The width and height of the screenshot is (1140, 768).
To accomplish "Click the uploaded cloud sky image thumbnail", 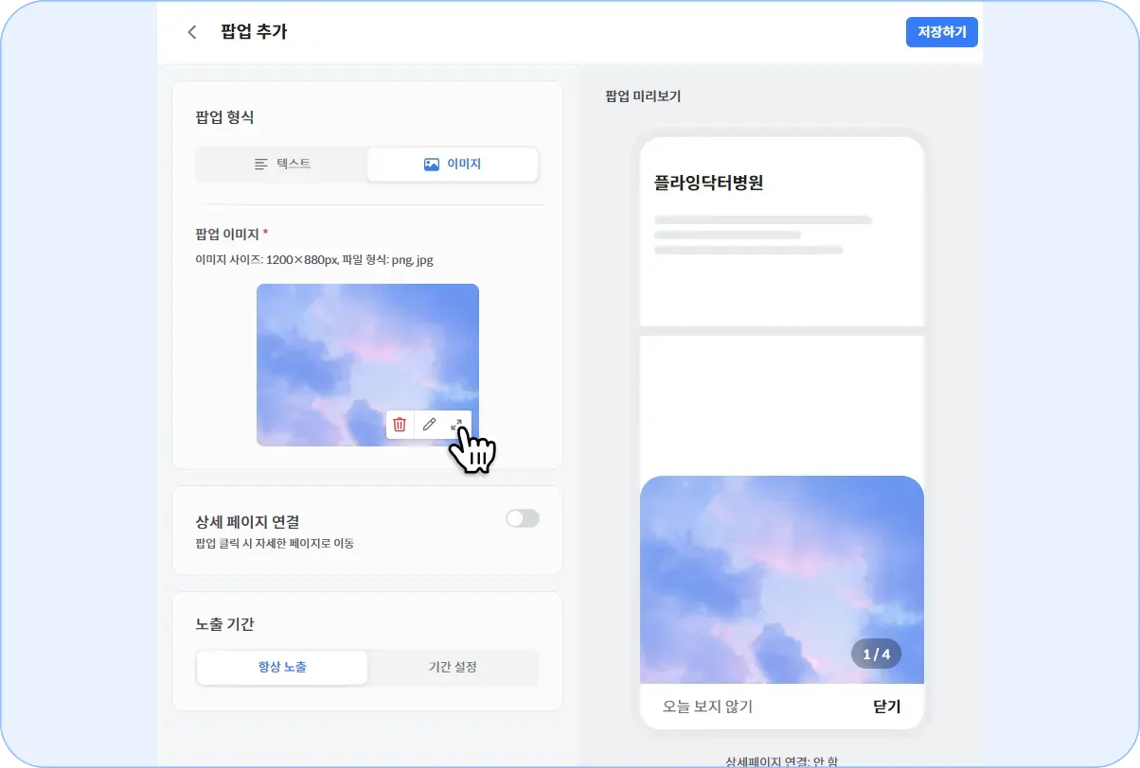I will (367, 365).
